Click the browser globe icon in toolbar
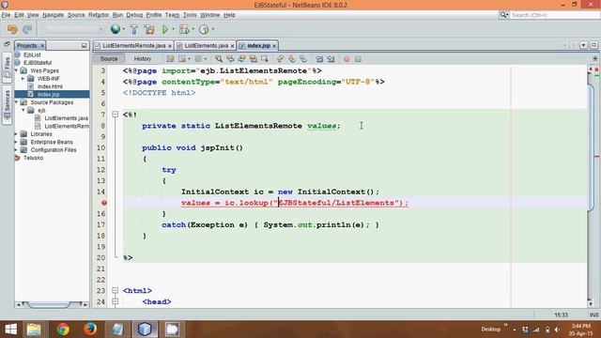Viewport: 601px width, 338px height. coord(115,29)
